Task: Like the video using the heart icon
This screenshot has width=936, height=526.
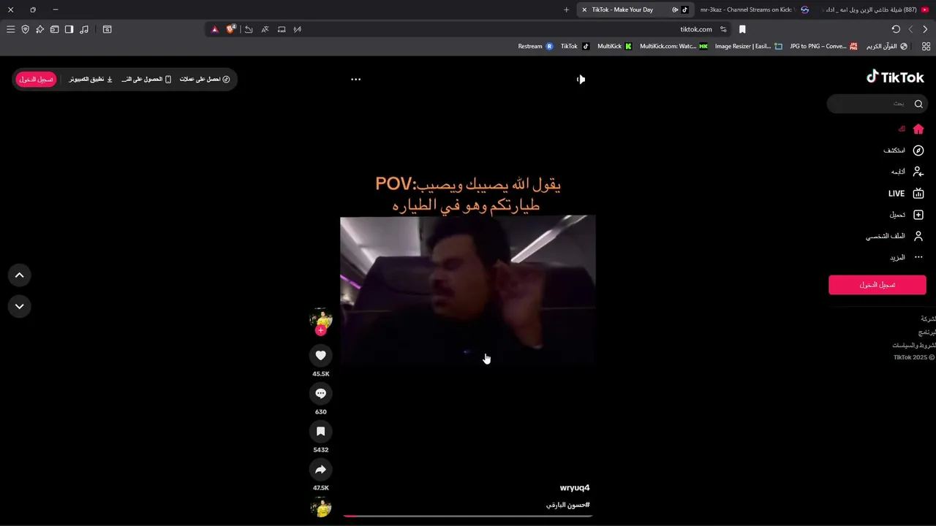Action: click(x=320, y=355)
